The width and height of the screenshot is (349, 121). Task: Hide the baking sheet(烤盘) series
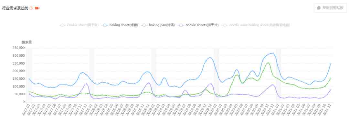[x=120, y=25]
